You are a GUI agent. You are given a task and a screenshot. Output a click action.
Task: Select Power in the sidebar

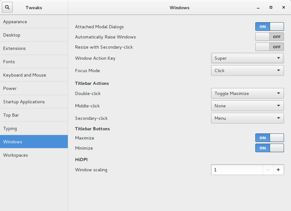34,88
